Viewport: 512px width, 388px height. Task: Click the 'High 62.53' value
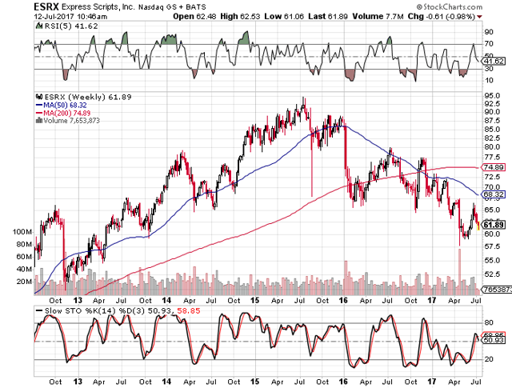[240, 16]
